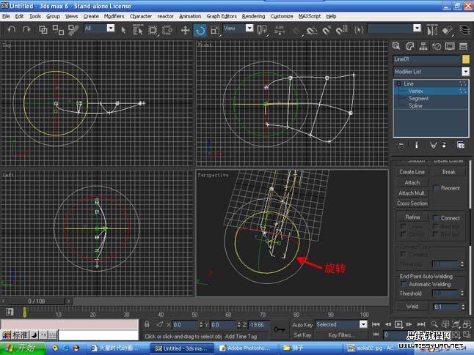
Task: Activate Select and Scale tool
Action: coord(215,30)
